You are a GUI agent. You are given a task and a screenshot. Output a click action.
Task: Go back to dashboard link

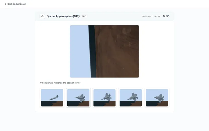click(x=15, y=4)
